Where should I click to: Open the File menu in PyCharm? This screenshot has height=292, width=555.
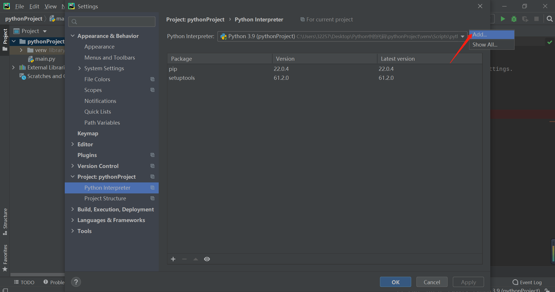click(19, 6)
